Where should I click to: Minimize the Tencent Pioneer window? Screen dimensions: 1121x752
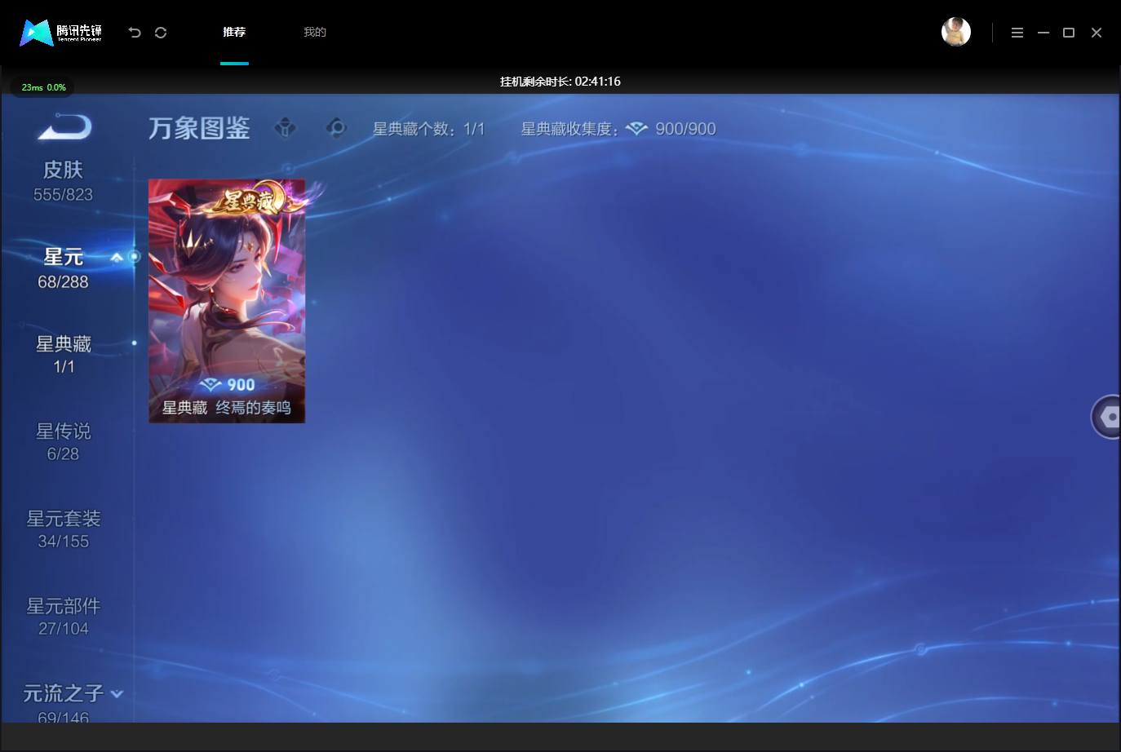point(1043,33)
